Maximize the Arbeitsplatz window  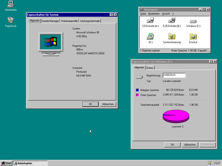point(204,10)
